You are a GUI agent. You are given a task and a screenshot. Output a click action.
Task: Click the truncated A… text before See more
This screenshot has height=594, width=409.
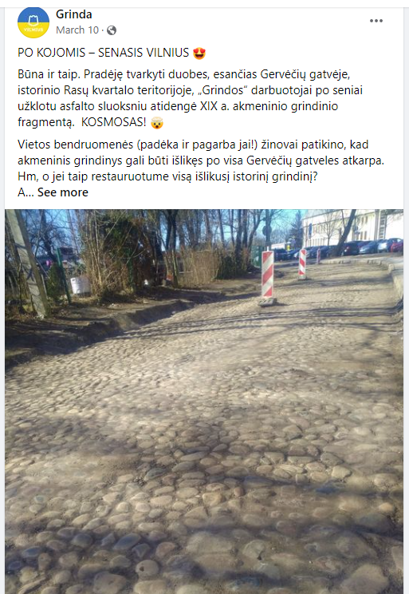pos(26,192)
